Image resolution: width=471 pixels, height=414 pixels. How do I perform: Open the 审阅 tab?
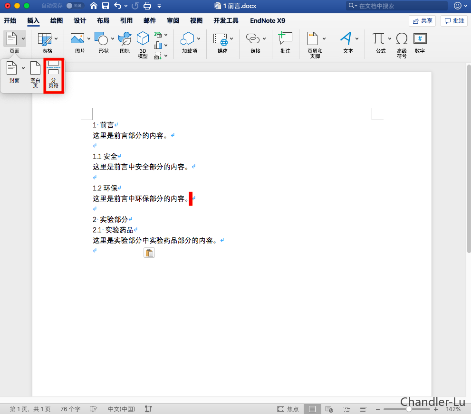tap(173, 21)
